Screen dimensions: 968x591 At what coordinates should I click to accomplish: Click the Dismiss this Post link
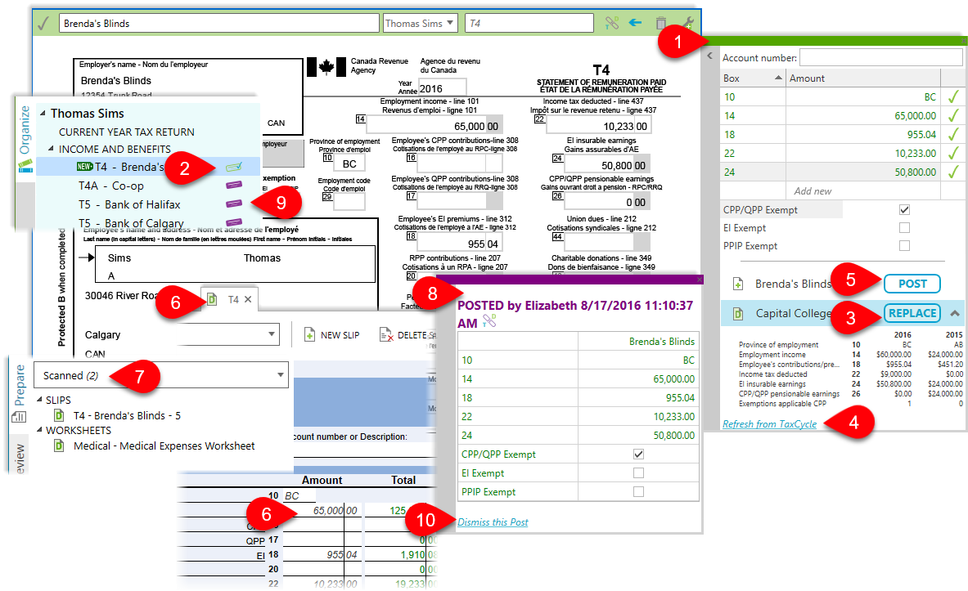tap(493, 522)
